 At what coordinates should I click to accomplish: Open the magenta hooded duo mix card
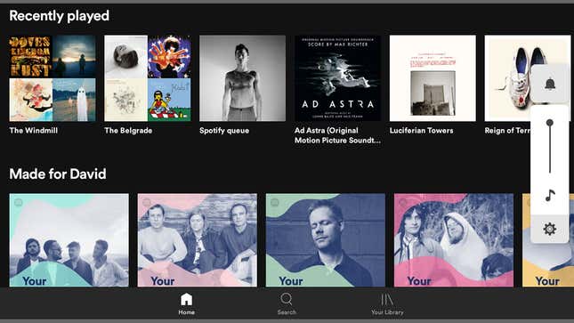tap(454, 240)
